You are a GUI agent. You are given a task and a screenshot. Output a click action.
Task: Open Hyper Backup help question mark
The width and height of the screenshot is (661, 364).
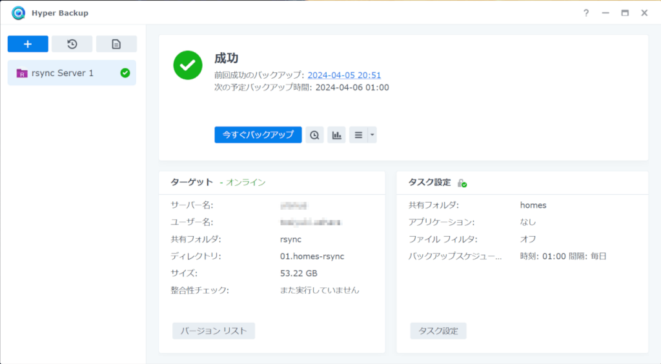coord(586,13)
